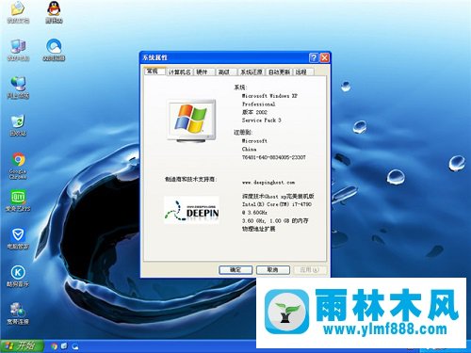
Task: Click the "物理地址扩展" text line
Action: click(x=258, y=229)
